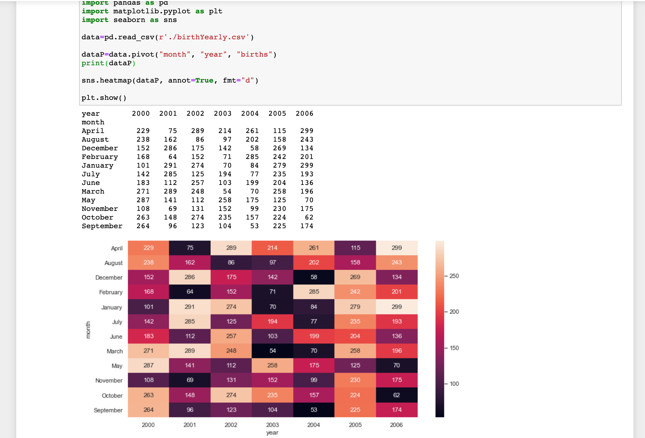Click the plt.show() line of code
Viewport: 645px width, 438px height.
click(x=105, y=97)
